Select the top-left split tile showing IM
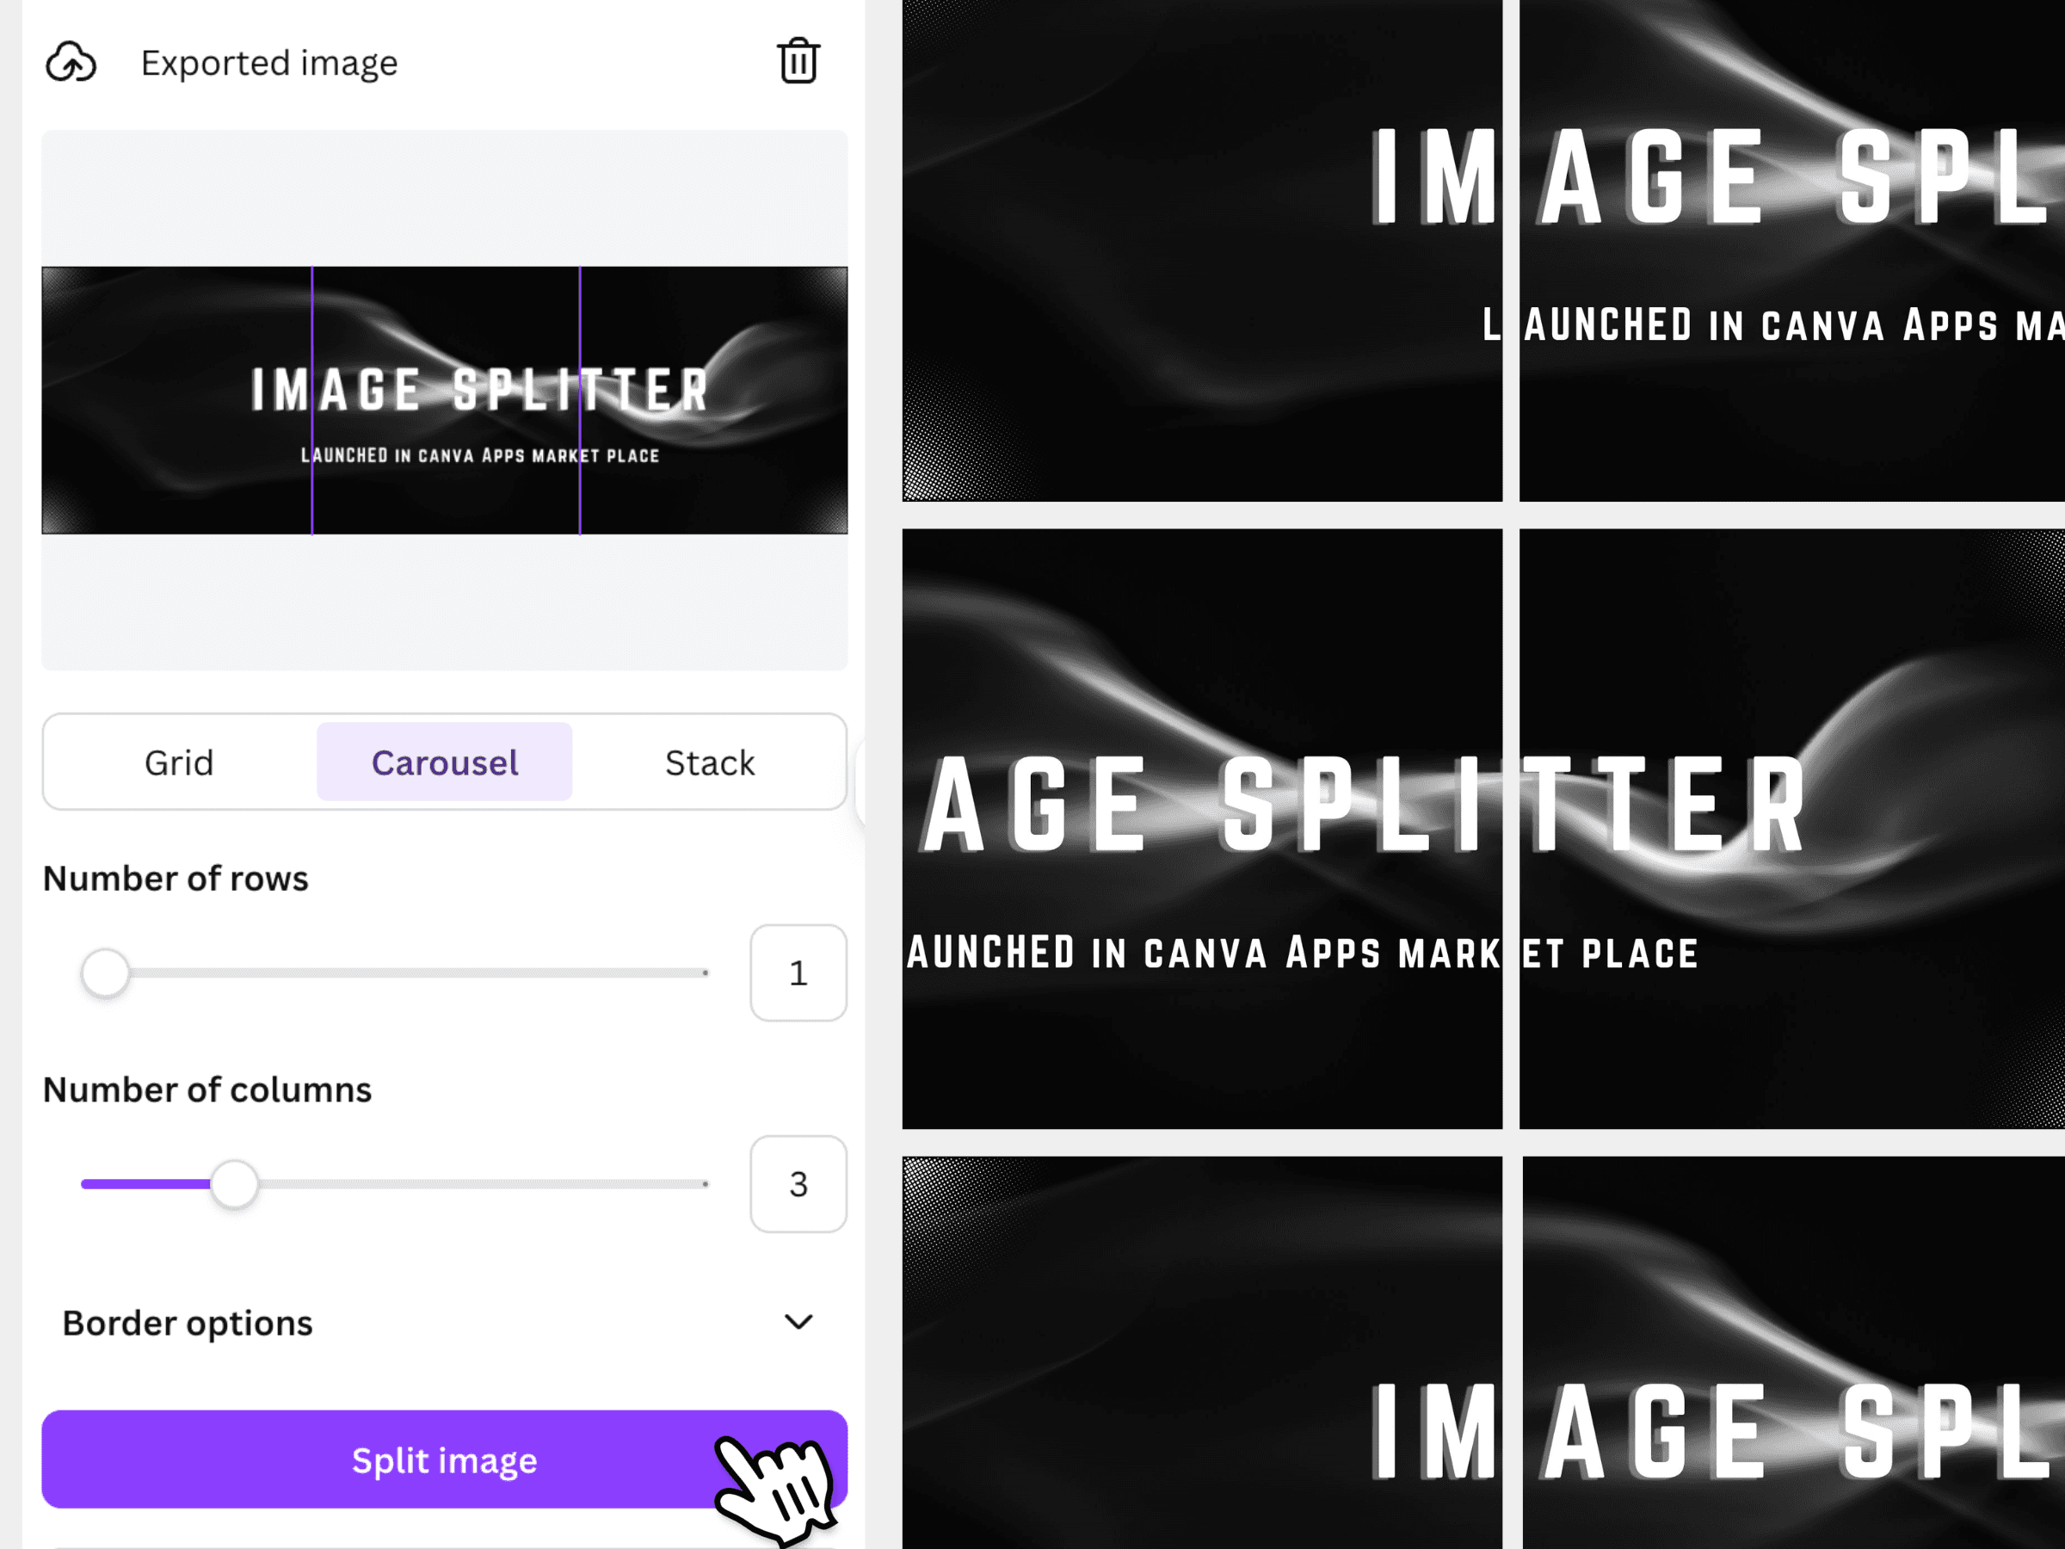 click(x=1202, y=250)
